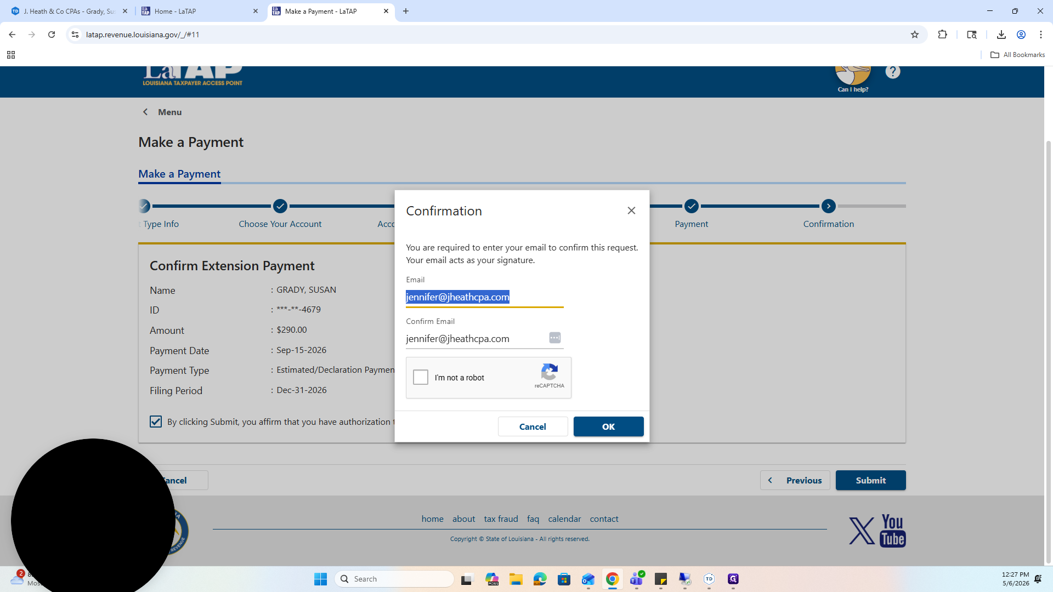The height and width of the screenshot is (592, 1053).
Task: Open the contact footer link
Action: [x=604, y=519]
